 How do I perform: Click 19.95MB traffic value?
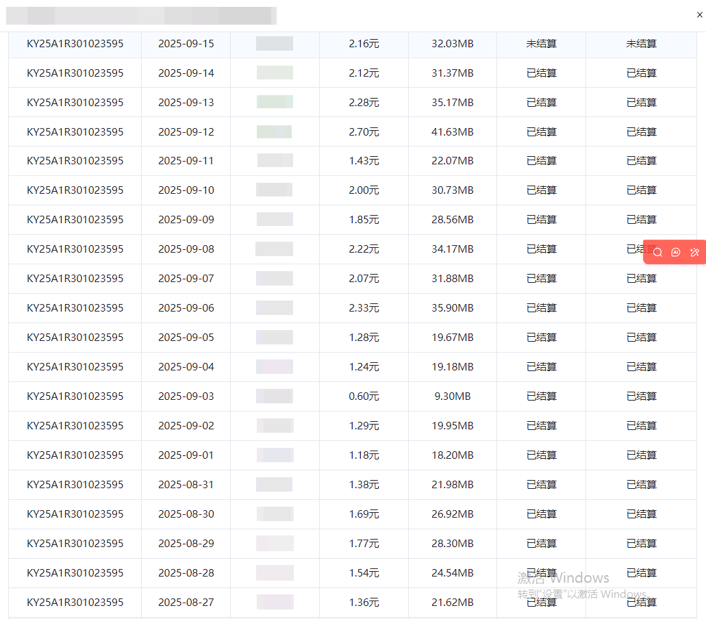pyautogui.click(x=453, y=425)
